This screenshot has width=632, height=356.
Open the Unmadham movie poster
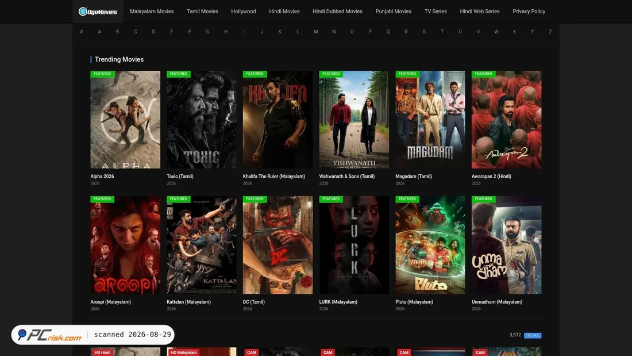click(x=507, y=245)
